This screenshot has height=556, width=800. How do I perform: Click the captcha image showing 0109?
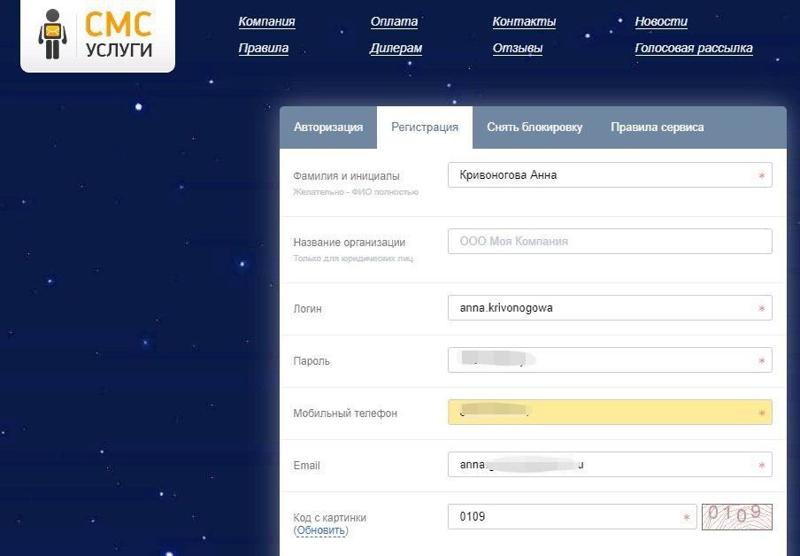(736, 516)
